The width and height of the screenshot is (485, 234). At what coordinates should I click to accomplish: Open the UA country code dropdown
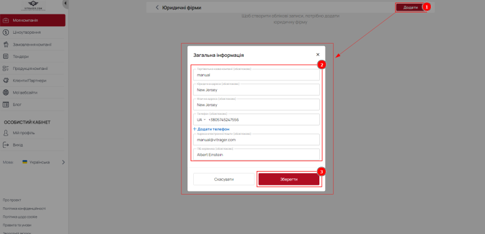point(201,120)
